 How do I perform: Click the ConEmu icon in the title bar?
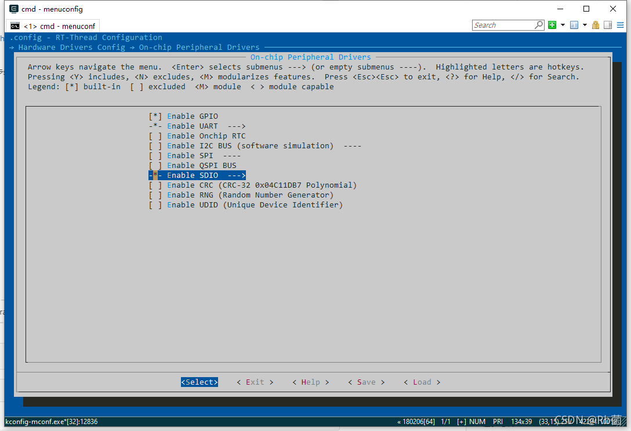coord(14,9)
